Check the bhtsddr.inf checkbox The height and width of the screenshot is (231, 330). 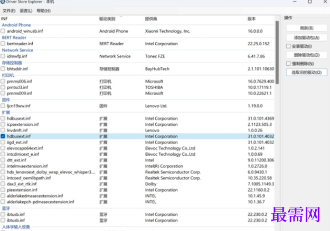pyautogui.click(x=3, y=69)
